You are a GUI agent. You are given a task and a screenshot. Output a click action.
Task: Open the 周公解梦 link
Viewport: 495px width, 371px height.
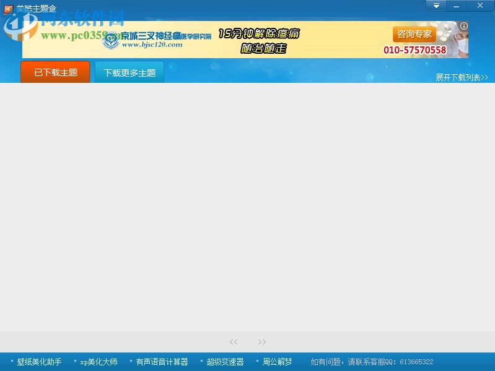click(277, 362)
